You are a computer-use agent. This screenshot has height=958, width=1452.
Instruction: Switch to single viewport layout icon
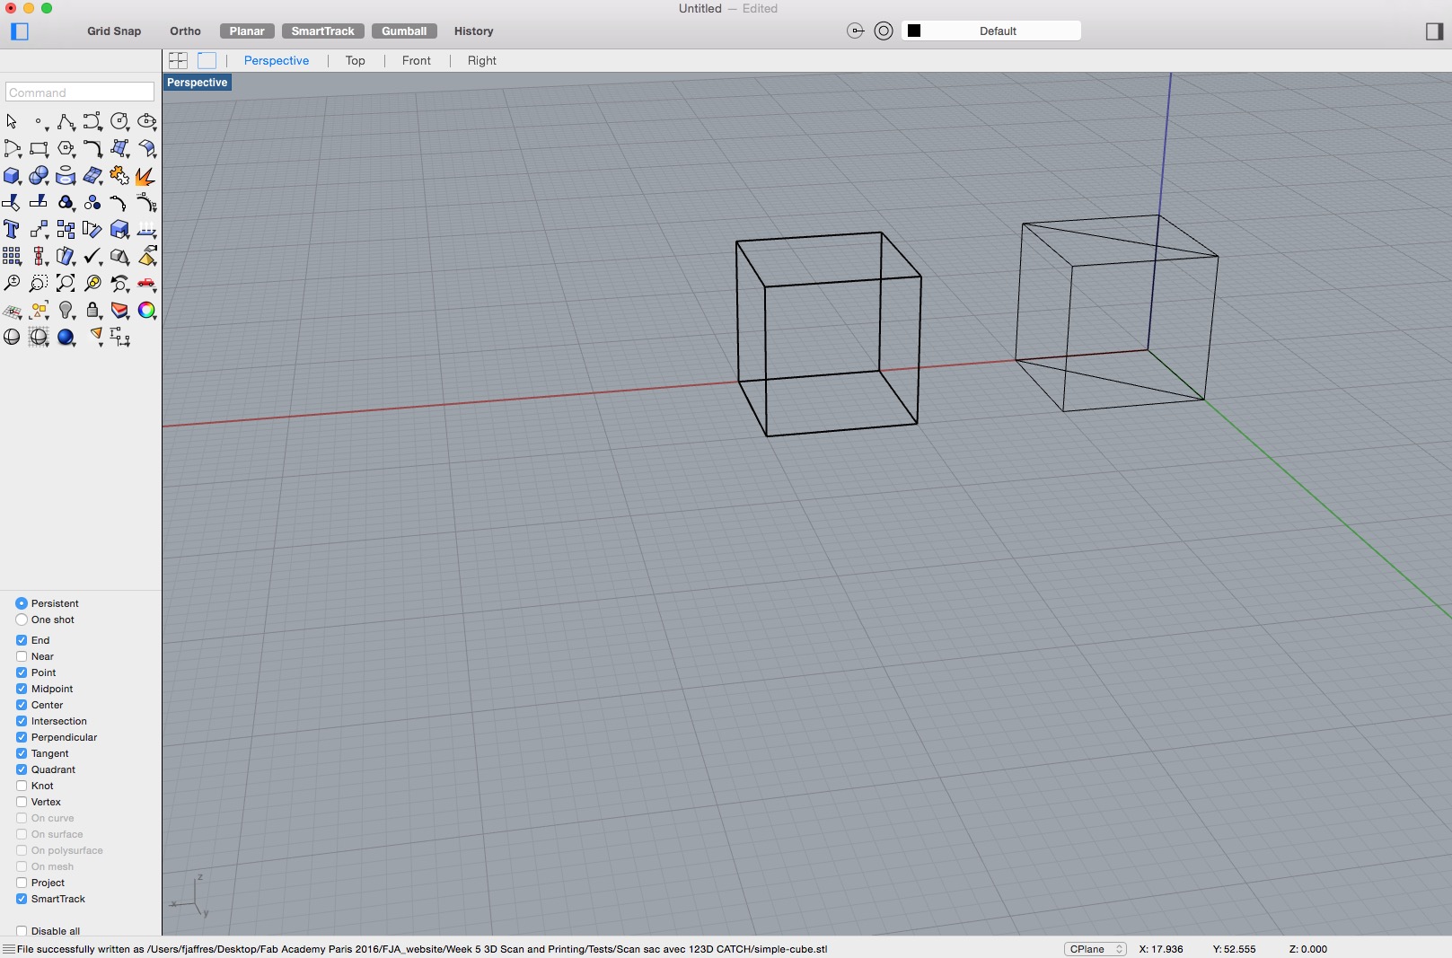coord(207,60)
